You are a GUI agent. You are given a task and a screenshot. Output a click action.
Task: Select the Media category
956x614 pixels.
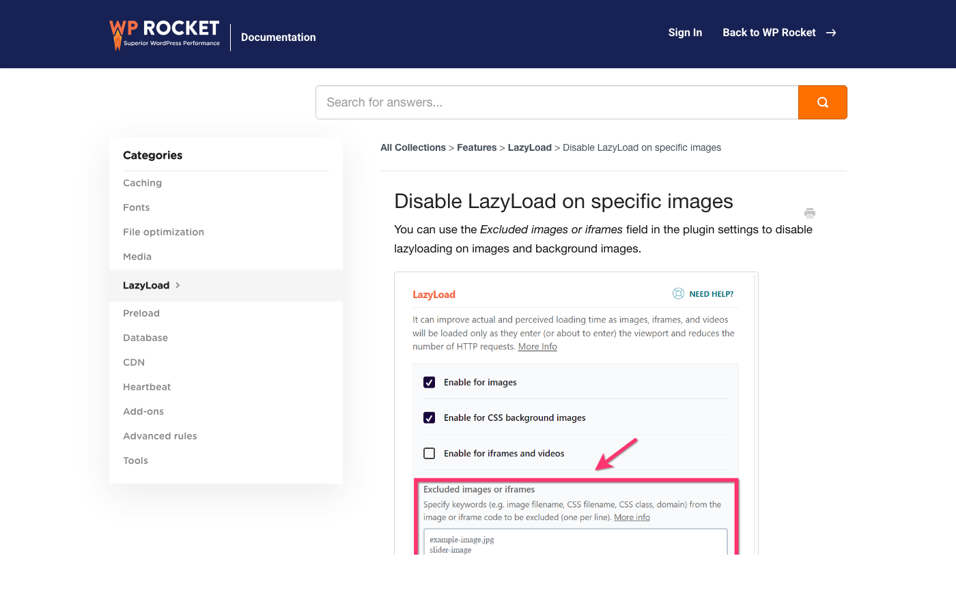coord(137,257)
